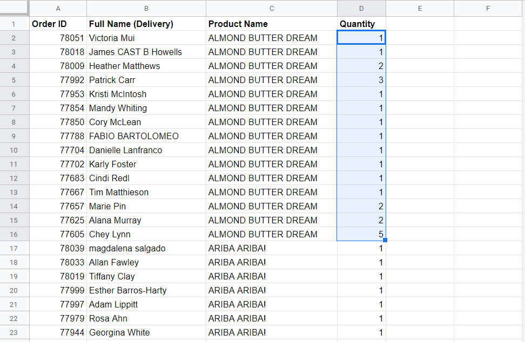This screenshot has width=525, height=342.
Task: Click the 'FABIO BARTOLOMEO' name cell
Action: 146,136
